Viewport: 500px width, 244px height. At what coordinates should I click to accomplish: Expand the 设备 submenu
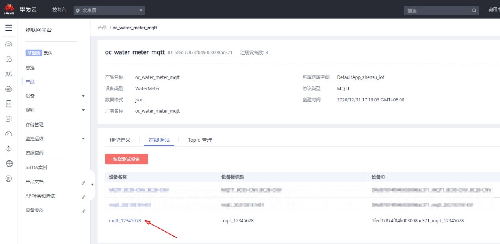[x=83, y=96]
